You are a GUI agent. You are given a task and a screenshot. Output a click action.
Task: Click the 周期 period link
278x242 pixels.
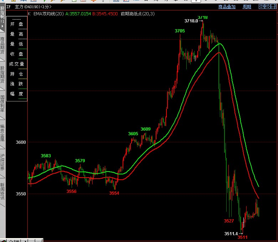(247, 7)
